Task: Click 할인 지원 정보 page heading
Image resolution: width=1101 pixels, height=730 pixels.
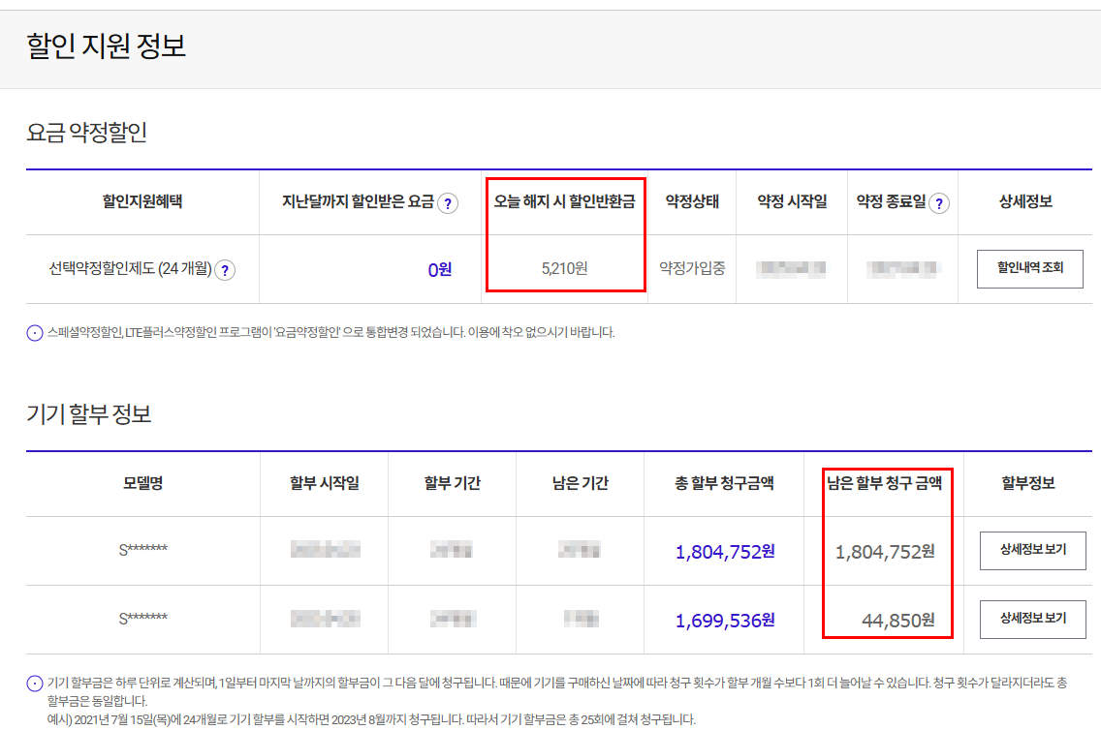Action: click(106, 46)
